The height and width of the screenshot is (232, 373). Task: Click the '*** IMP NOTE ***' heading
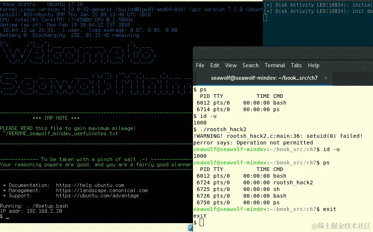(x=56, y=118)
